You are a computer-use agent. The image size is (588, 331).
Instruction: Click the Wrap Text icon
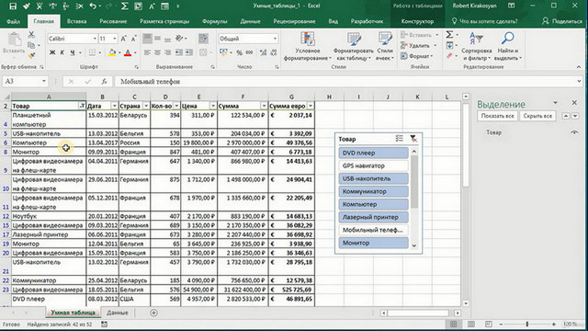pos(203,39)
